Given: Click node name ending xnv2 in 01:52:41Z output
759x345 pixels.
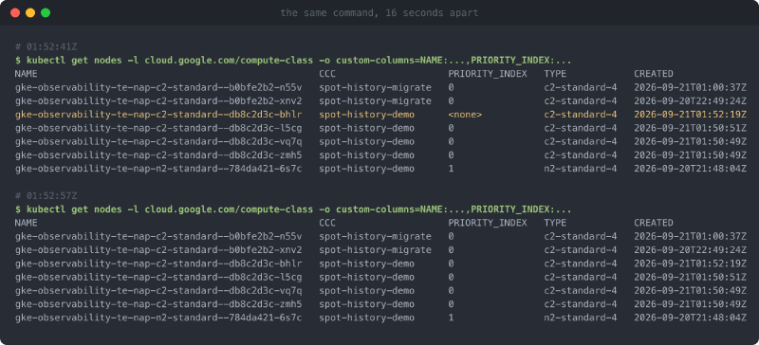Looking at the screenshot, I should [x=158, y=101].
